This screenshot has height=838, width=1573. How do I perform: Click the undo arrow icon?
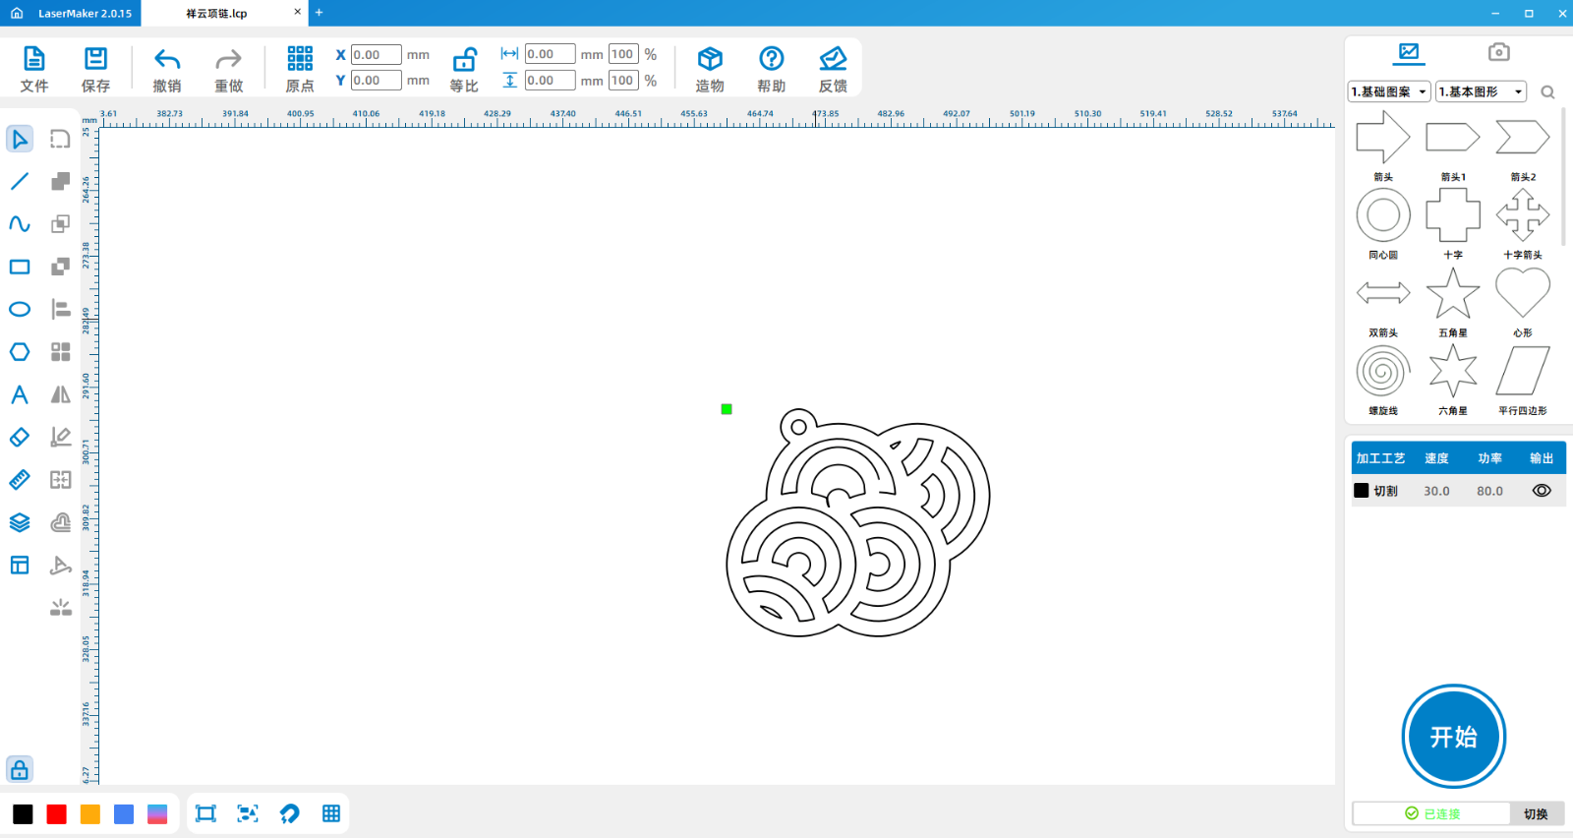pos(167,60)
